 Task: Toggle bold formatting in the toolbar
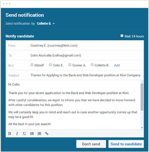click(x=10, y=133)
